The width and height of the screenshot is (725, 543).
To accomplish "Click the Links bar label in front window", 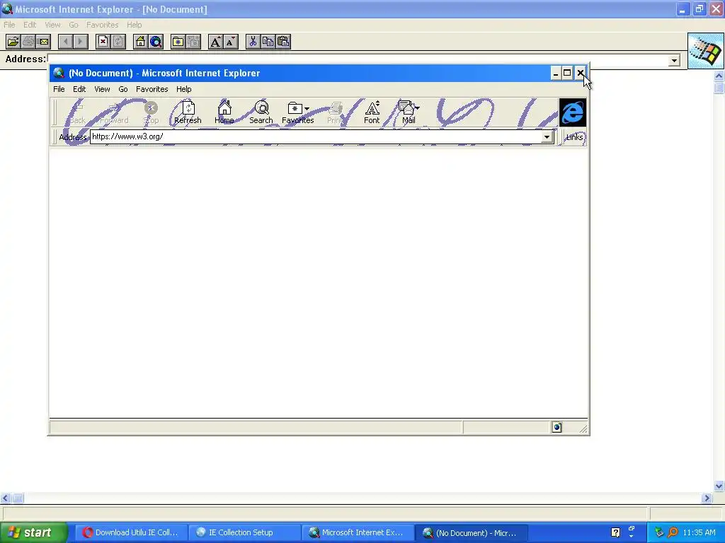I will (575, 137).
